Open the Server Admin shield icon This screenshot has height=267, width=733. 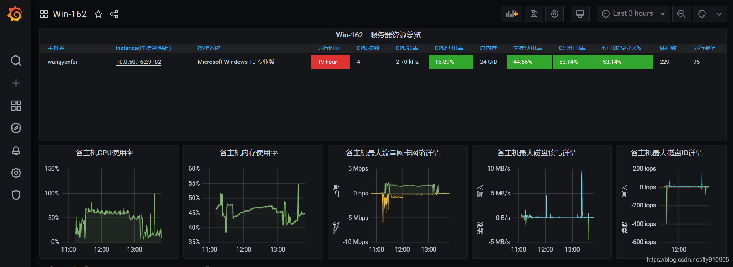click(x=16, y=195)
